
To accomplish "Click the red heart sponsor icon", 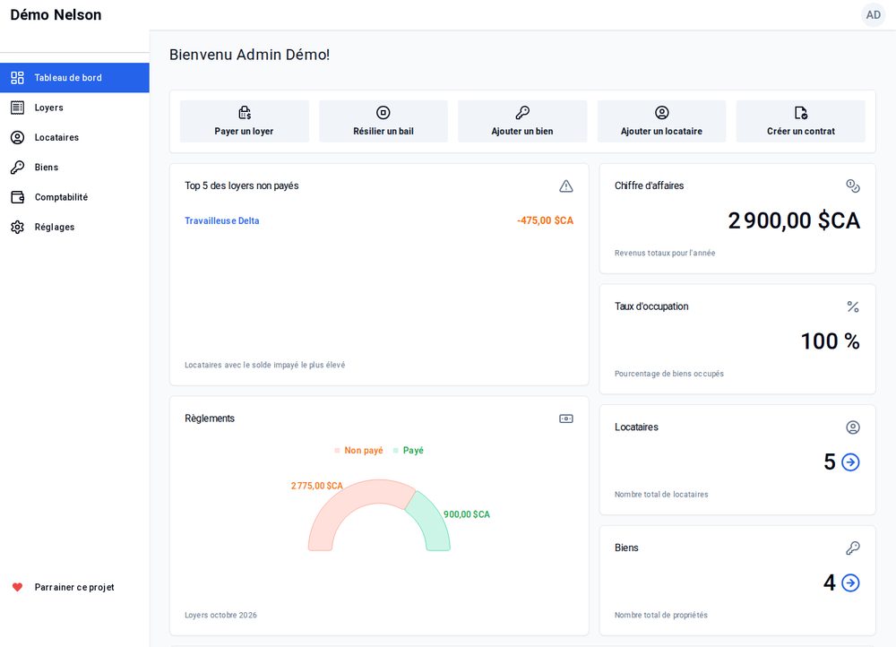I will (x=18, y=587).
